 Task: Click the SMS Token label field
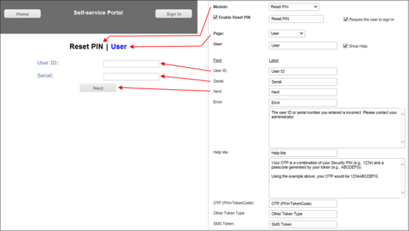coord(303,224)
